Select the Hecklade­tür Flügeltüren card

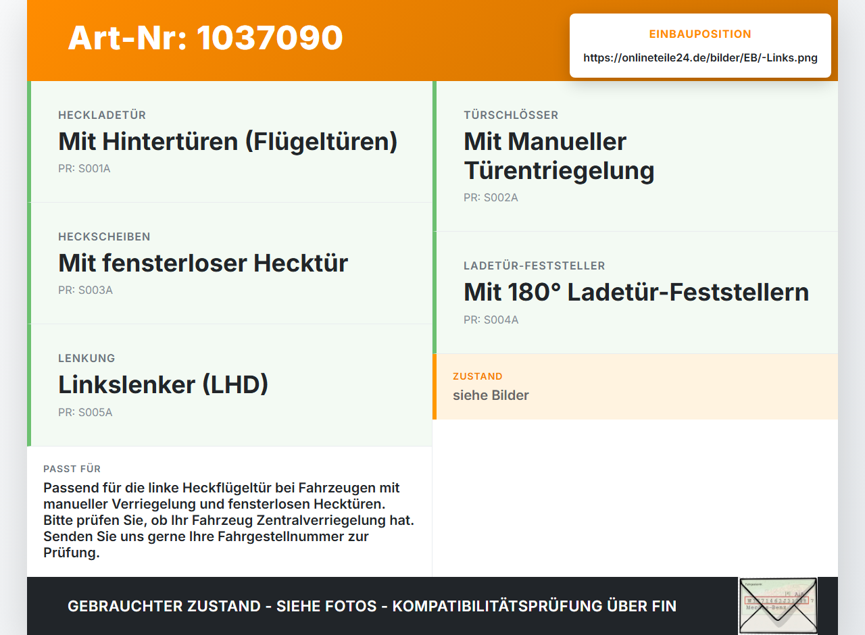[230, 142]
